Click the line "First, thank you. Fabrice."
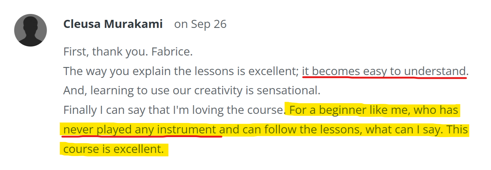The image size is (491, 170). (x=128, y=51)
